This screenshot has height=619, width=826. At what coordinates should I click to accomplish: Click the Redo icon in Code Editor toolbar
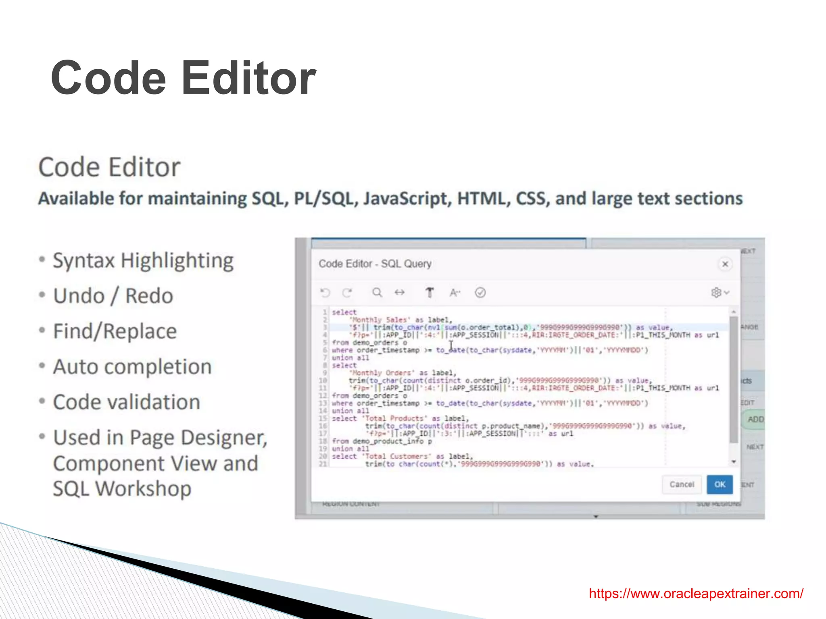(x=347, y=293)
